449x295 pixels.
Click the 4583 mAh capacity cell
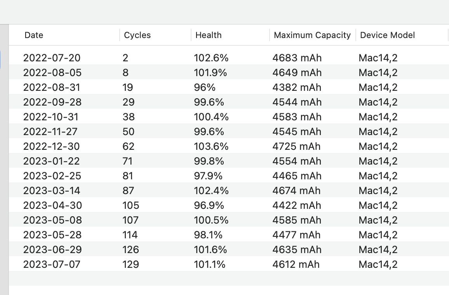coord(297,117)
